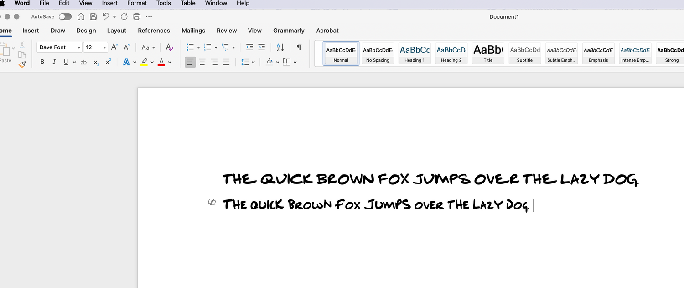
Task: Open the Tools menu
Action: 163,3
